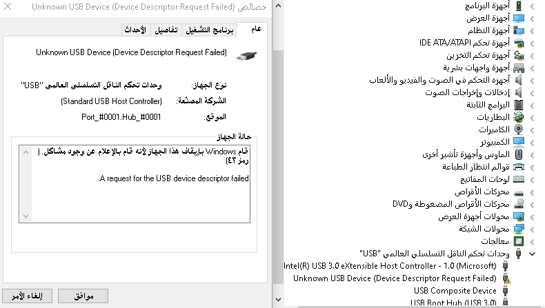Click the processors (معالجات) icon
545x308 pixels.
519,241
